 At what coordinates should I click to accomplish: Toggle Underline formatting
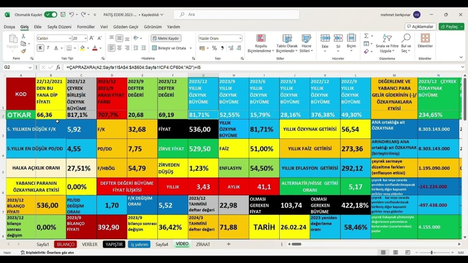[x=56, y=48]
